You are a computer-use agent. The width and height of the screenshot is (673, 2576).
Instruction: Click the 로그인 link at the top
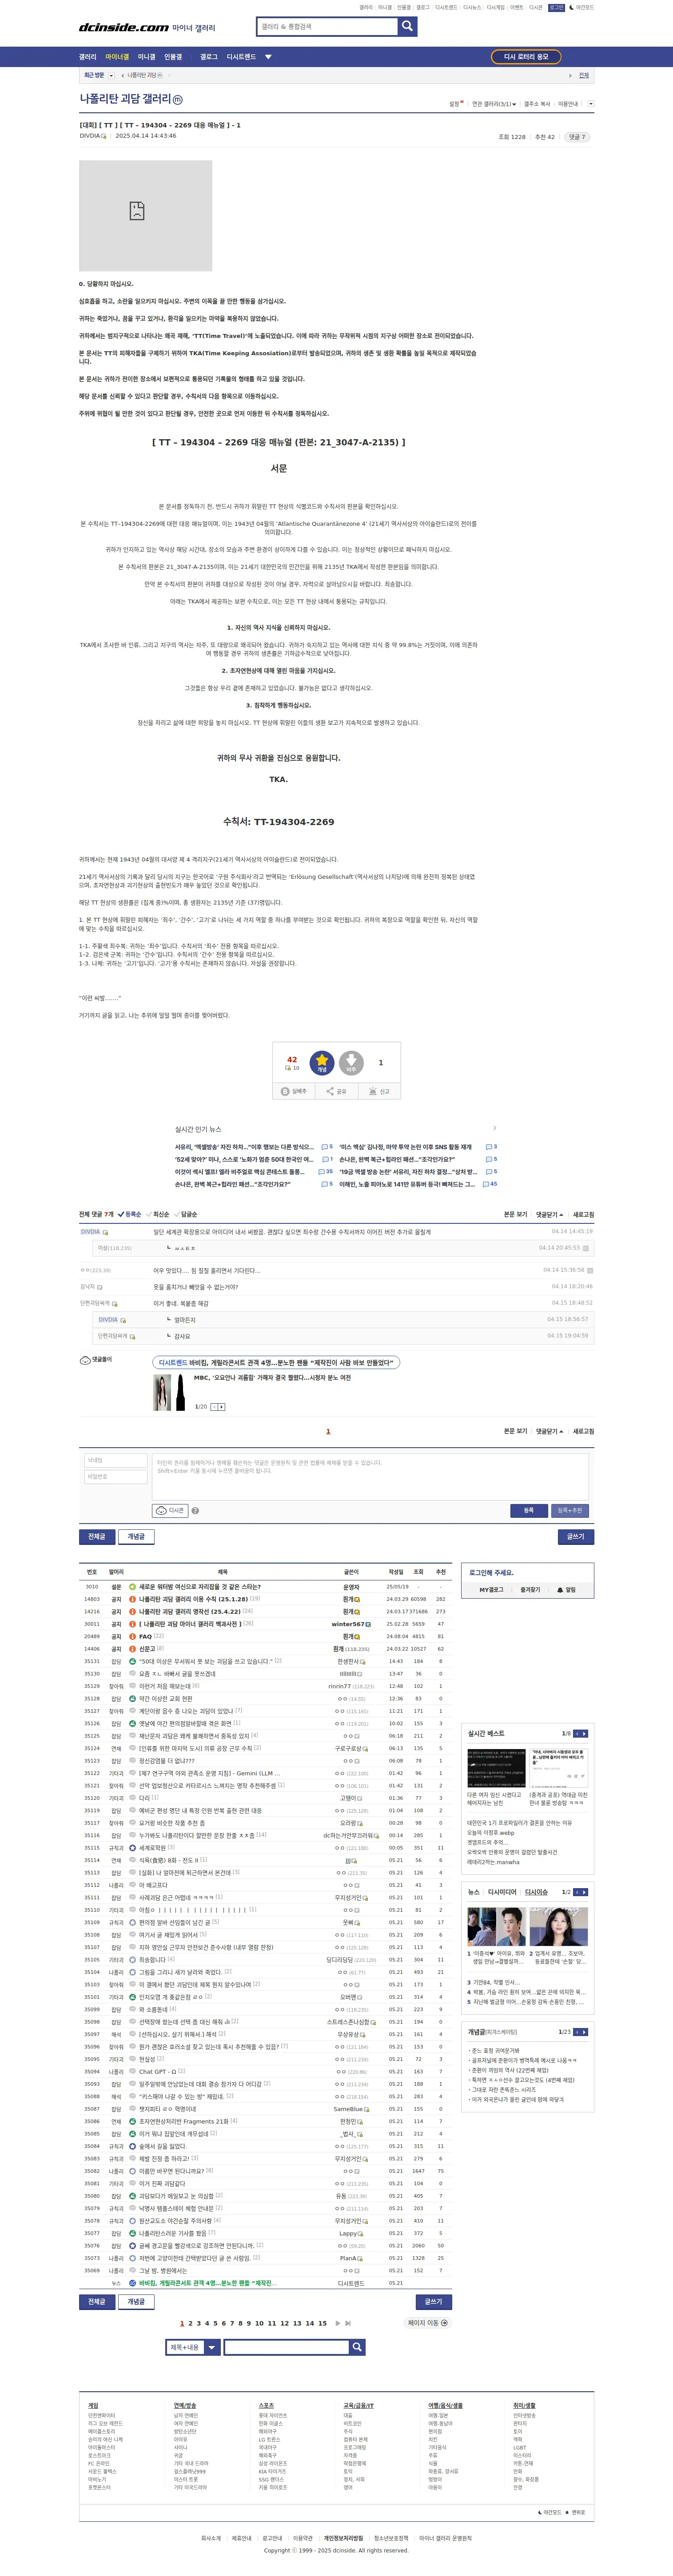point(557,7)
